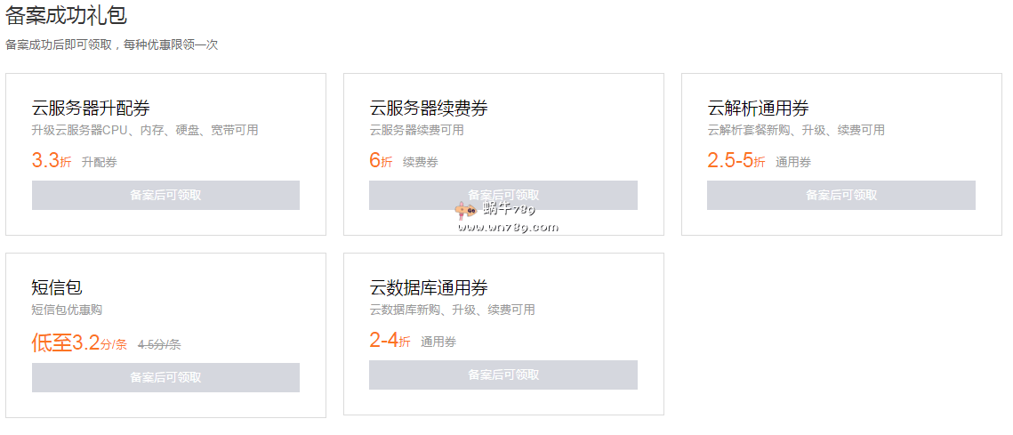
Task: Click the 6折 续费券 discount label
Action: pyautogui.click(x=381, y=161)
